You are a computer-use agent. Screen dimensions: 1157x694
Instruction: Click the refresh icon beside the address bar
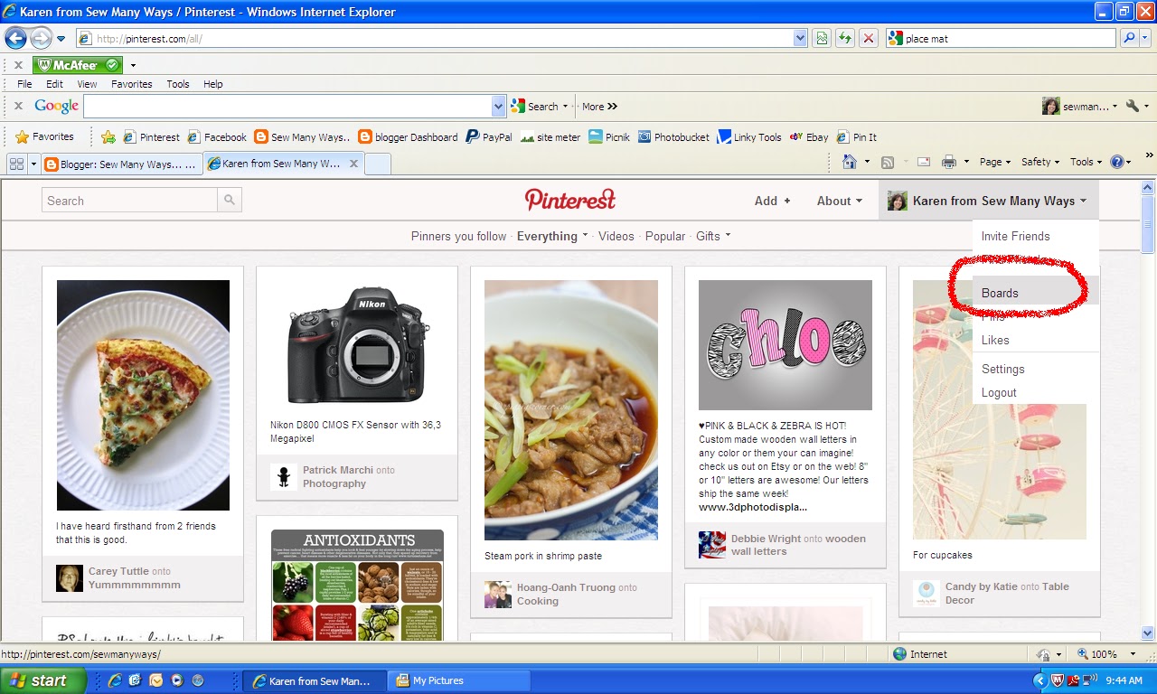(844, 38)
